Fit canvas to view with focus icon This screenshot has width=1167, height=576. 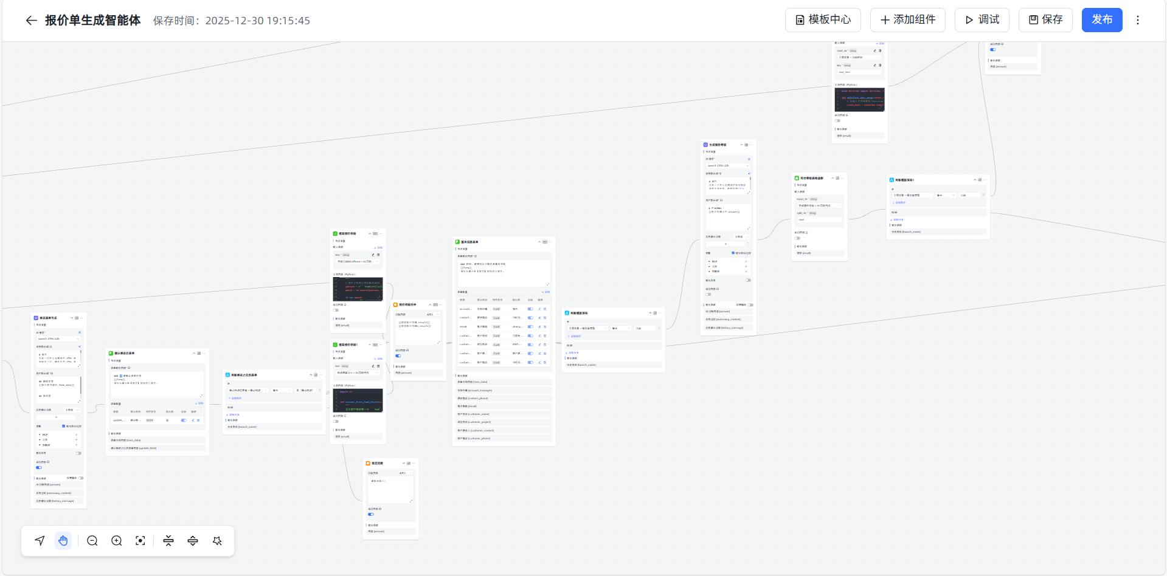[140, 541]
